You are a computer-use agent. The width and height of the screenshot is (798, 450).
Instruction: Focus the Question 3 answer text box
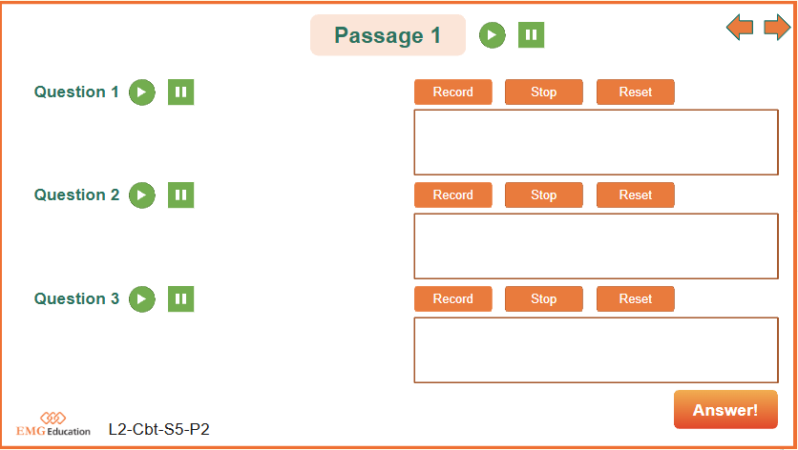point(596,350)
